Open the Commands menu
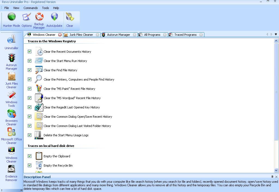 (31, 8)
